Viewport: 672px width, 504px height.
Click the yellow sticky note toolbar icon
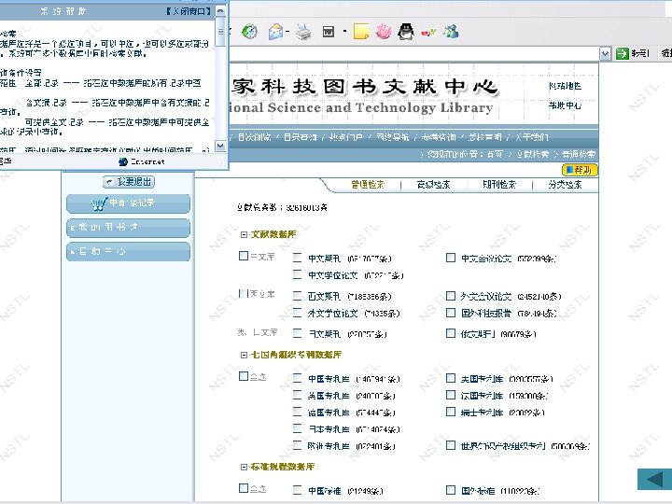coord(361,32)
